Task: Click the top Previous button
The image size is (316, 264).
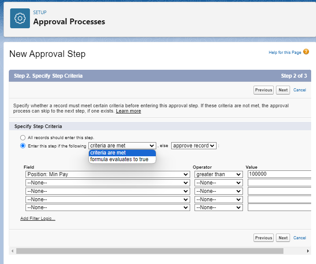Action: click(263, 90)
